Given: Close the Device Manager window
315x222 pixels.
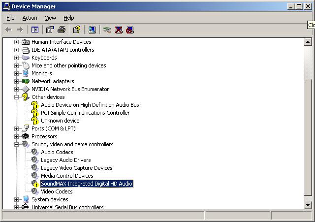Looking at the screenshot, I should tap(308, 6).
